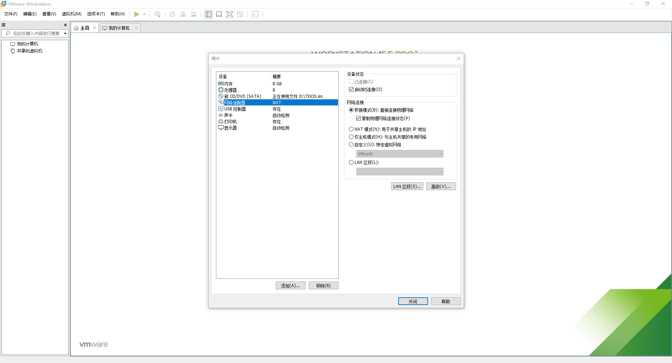Image resolution: width=672 pixels, height=363 pixels.
Task: Close the 主页 tab
Action: click(x=94, y=28)
